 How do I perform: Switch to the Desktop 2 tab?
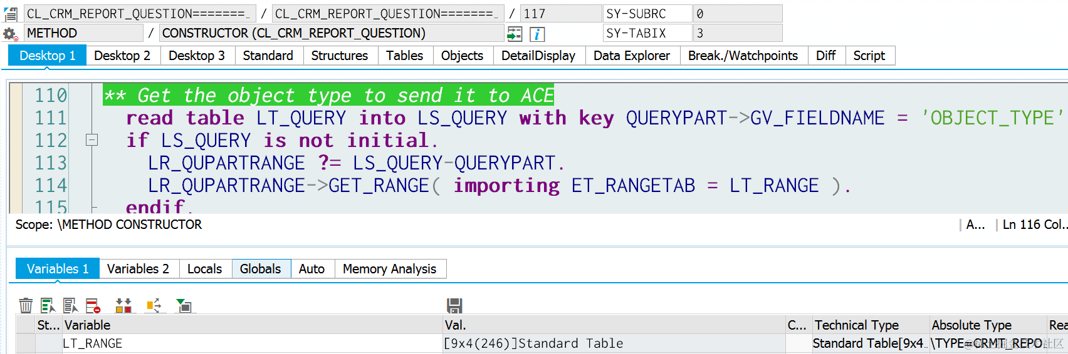[x=122, y=56]
